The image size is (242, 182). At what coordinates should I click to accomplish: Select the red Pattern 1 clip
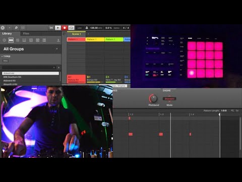(76, 39)
